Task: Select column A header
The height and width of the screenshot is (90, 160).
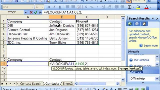Action: coord(28,17)
